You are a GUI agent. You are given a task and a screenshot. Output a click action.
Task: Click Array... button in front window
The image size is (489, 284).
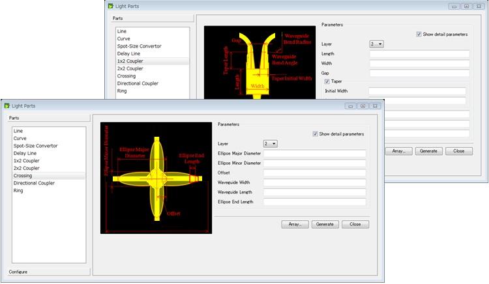(295, 224)
